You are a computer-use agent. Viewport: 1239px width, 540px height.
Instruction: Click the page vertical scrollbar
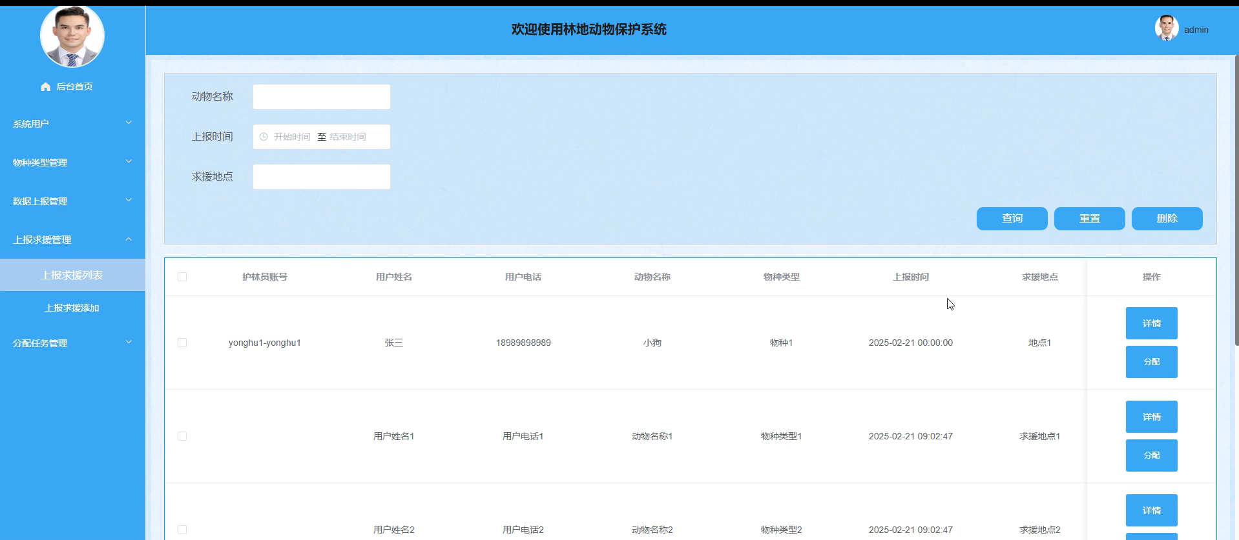click(1236, 200)
